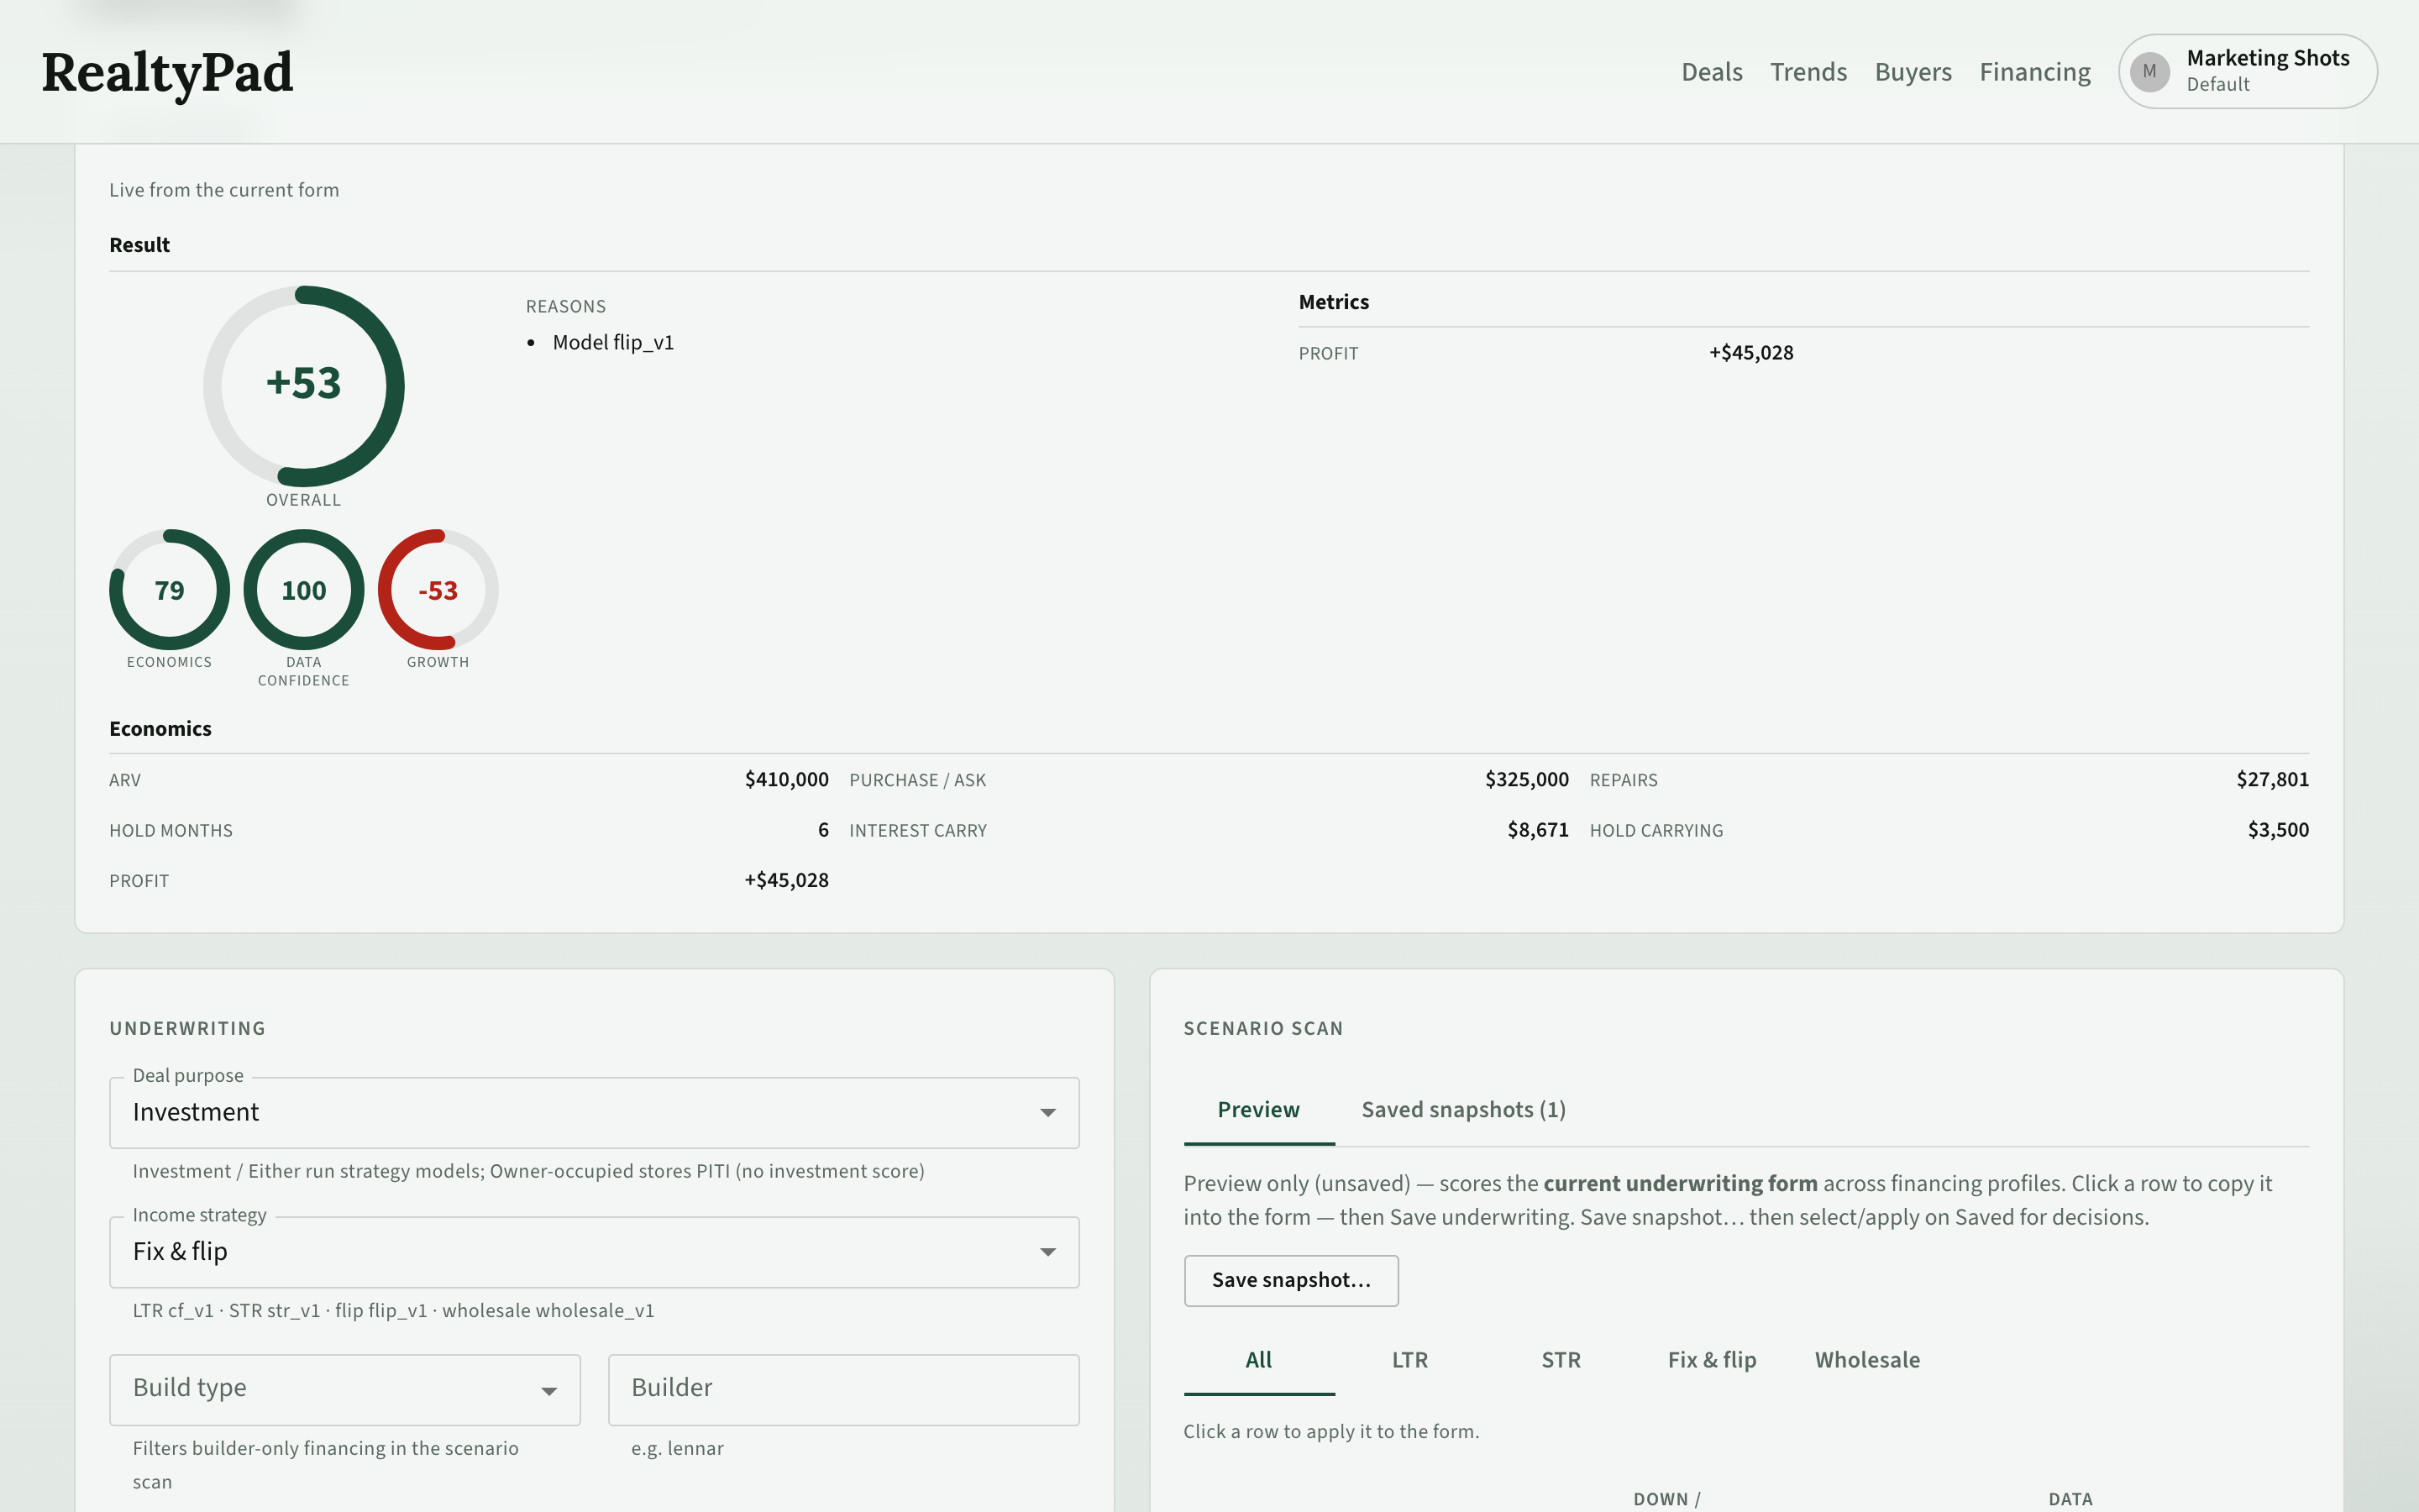Select the All strategy filter tab
2419x1512 pixels.
pyautogui.click(x=1258, y=1360)
